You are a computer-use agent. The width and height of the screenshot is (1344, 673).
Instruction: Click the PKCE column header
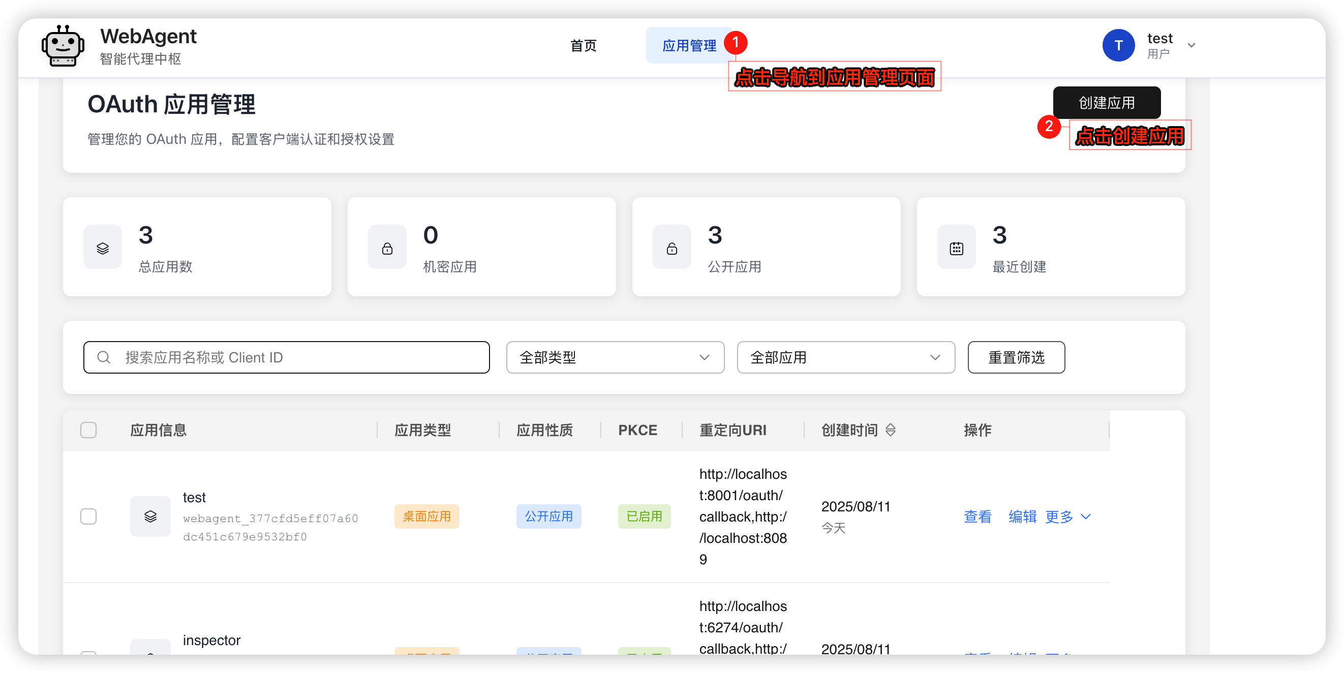click(x=637, y=431)
